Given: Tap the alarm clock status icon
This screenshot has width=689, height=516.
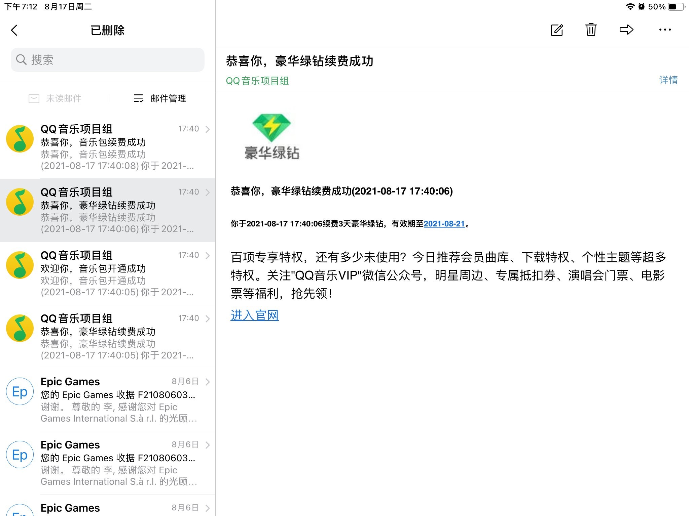Looking at the screenshot, I should point(641,7).
